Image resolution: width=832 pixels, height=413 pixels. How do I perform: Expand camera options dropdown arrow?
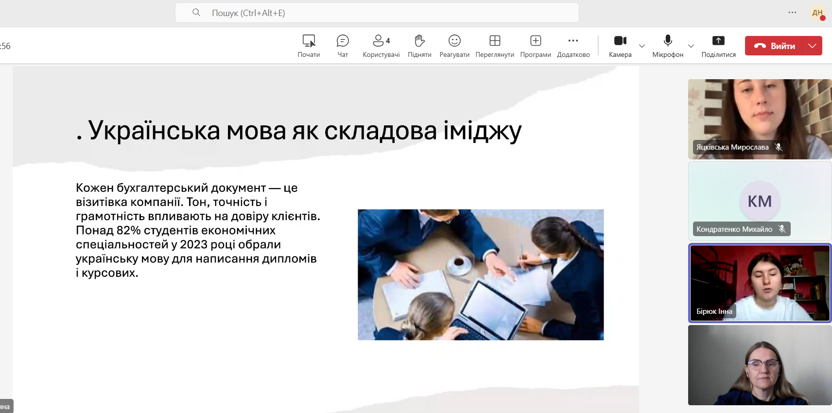point(642,46)
